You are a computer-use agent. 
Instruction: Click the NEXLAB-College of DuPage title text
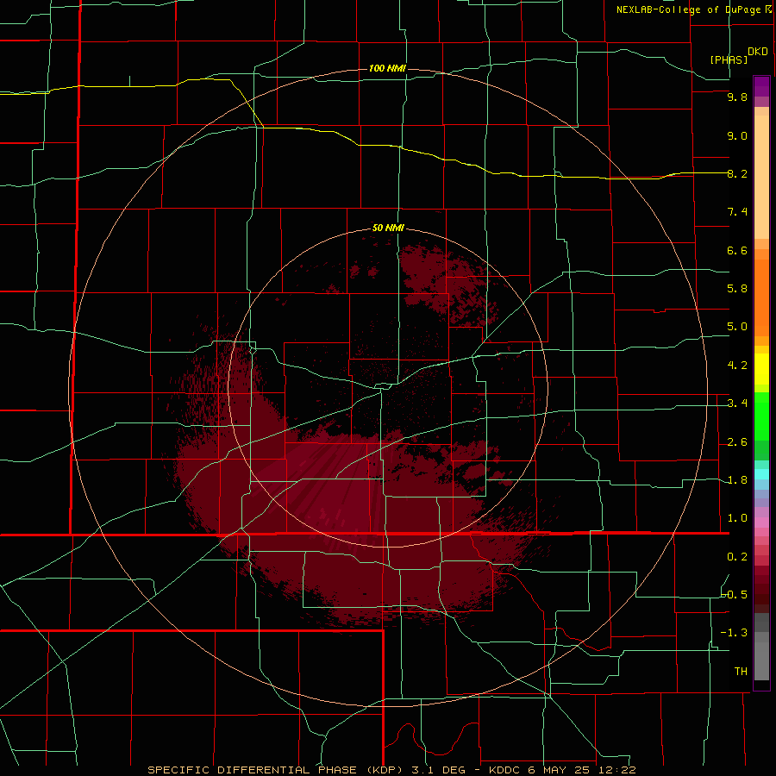(x=689, y=9)
